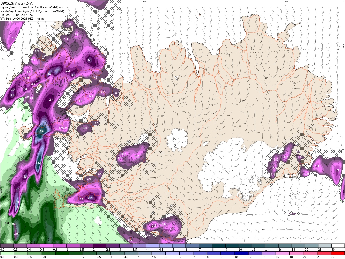Click the lower legend swatch between 14 and 16

tap(269, 253)
